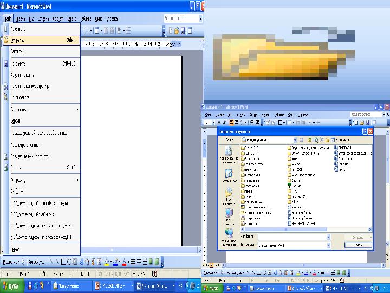Choose Сохранить как in the File menu
The width and height of the screenshot is (390, 293).
point(41,75)
